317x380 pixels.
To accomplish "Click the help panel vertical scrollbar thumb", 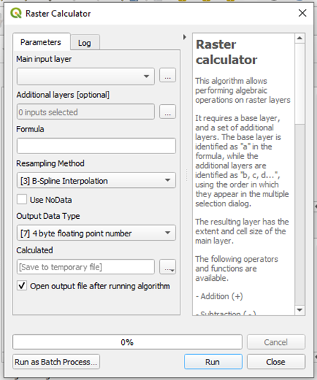I will click(300, 84).
